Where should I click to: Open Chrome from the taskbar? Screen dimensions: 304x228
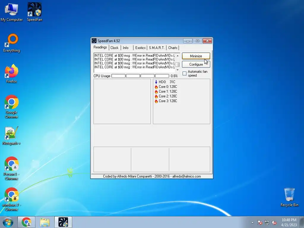pos(26,222)
